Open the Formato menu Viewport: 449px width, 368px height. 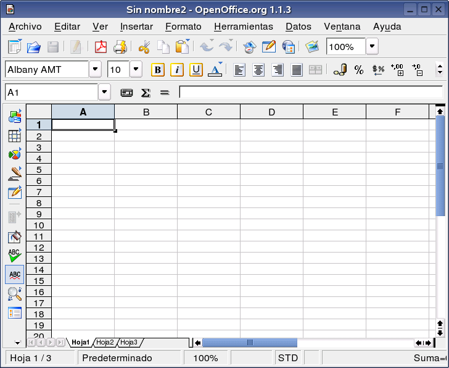tap(183, 27)
